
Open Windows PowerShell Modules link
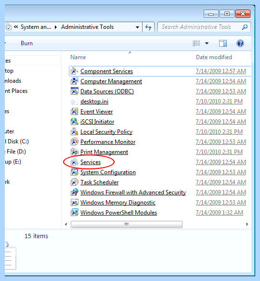(118, 212)
